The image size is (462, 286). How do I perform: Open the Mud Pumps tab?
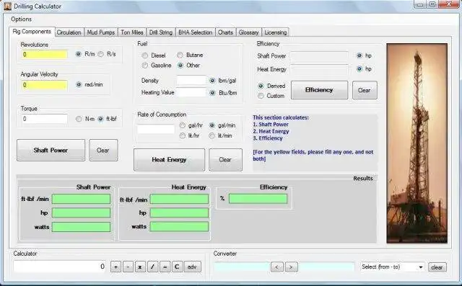101,32
